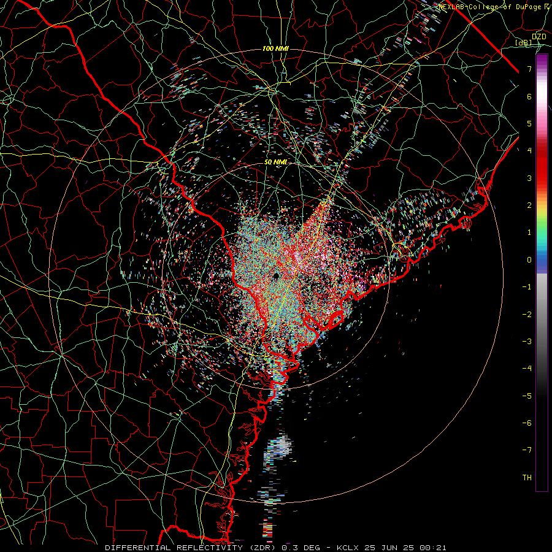Image resolution: width=552 pixels, height=552 pixels.
Task: Click the '-4' scale label
Action: pos(527,369)
